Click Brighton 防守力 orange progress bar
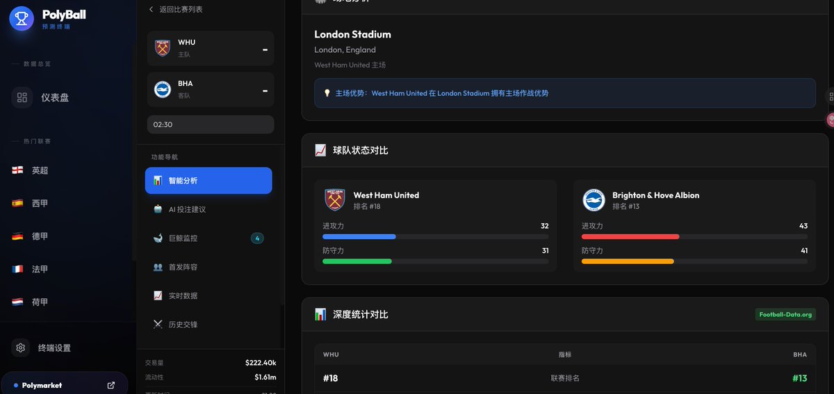834x394 pixels. (628, 261)
